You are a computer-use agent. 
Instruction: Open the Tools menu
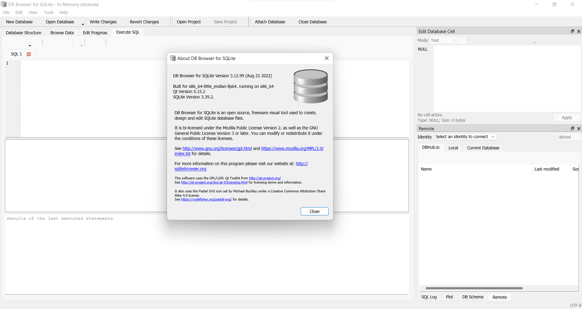(x=48, y=12)
